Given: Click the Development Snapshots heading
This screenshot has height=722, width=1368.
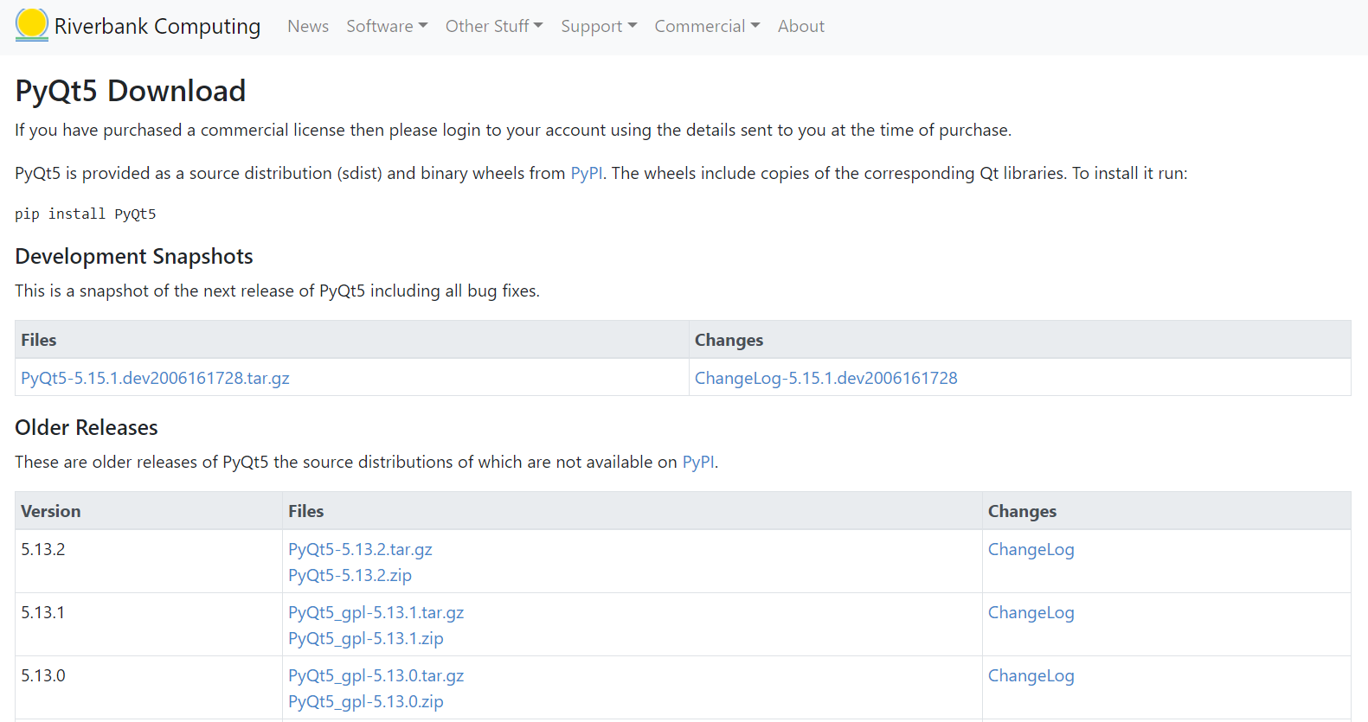Looking at the screenshot, I should point(134,257).
